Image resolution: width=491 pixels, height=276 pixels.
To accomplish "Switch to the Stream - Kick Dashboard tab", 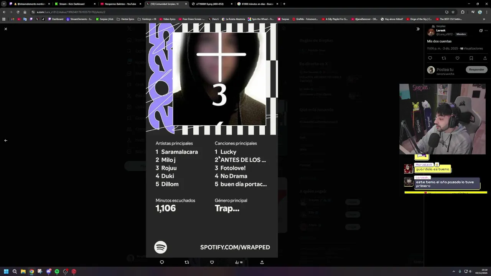I will [x=74, y=4].
